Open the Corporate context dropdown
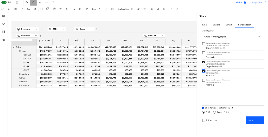This screenshot has height=137, width=268. pos(27,29)
